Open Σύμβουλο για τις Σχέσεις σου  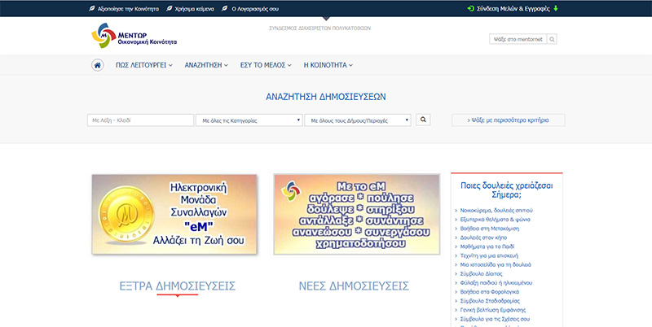pos(495,319)
